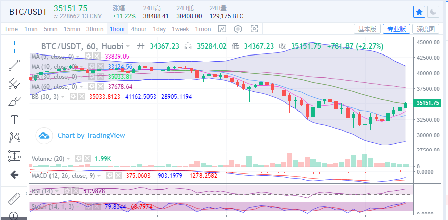The width and height of the screenshot is (448, 220).
Task: Open chart settings hexagon icon
Action: pos(238,29)
